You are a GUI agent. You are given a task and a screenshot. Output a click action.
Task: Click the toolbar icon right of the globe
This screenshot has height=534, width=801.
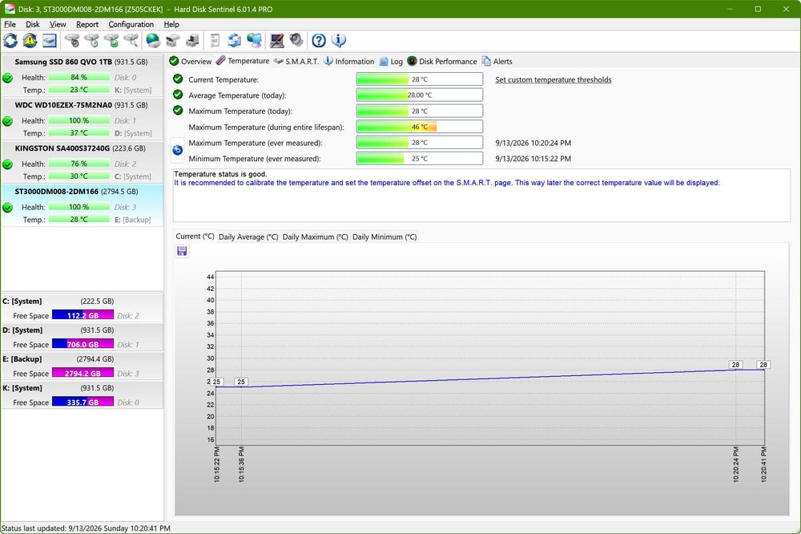pos(173,40)
